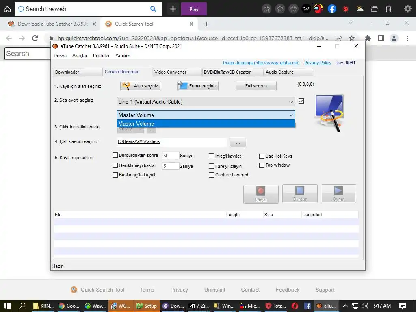Click the taskbar search magnifier icon
Image resolution: width=416 pixels, height=312 pixels.
coord(22,305)
